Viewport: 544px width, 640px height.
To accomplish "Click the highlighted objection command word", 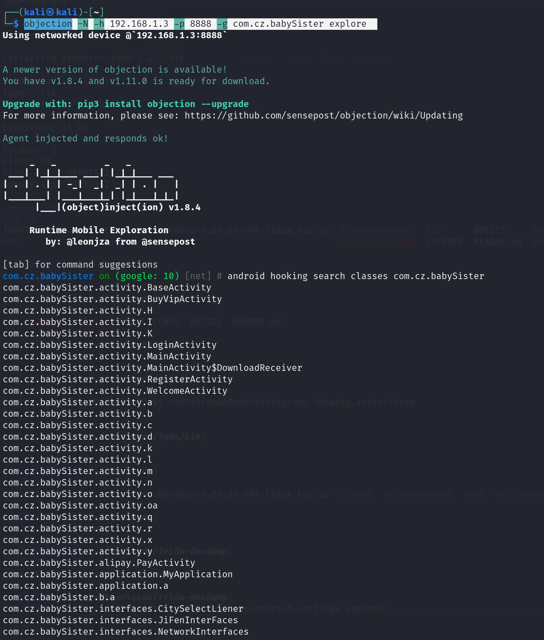I will [x=48, y=24].
